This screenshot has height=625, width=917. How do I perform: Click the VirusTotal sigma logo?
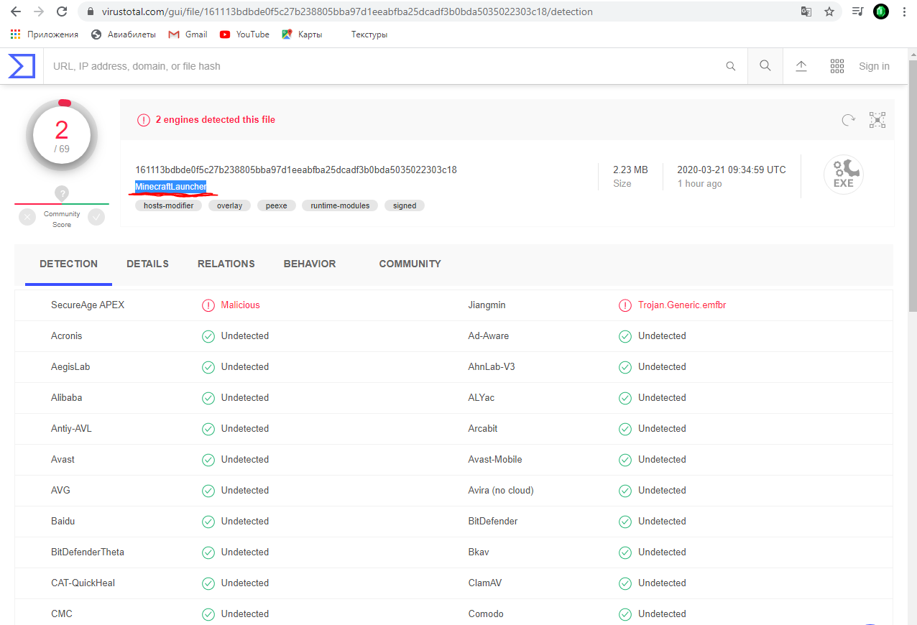point(22,66)
